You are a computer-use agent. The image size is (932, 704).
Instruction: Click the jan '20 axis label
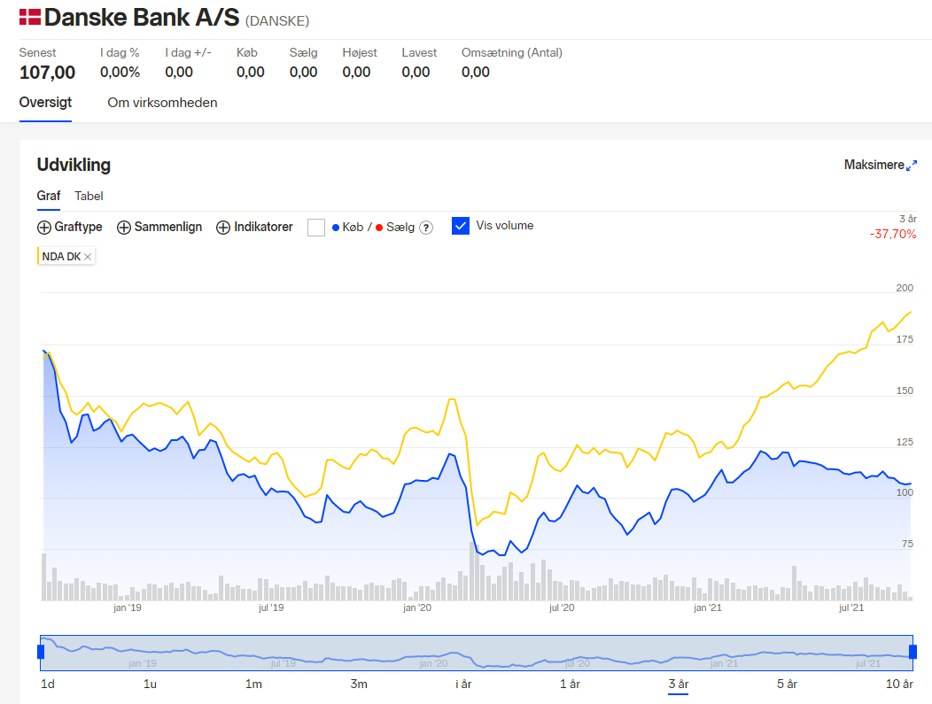[417, 607]
